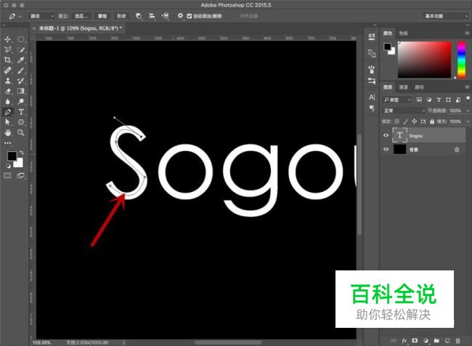Toggle Auto Add/Delete checkbox

[190, 16]
